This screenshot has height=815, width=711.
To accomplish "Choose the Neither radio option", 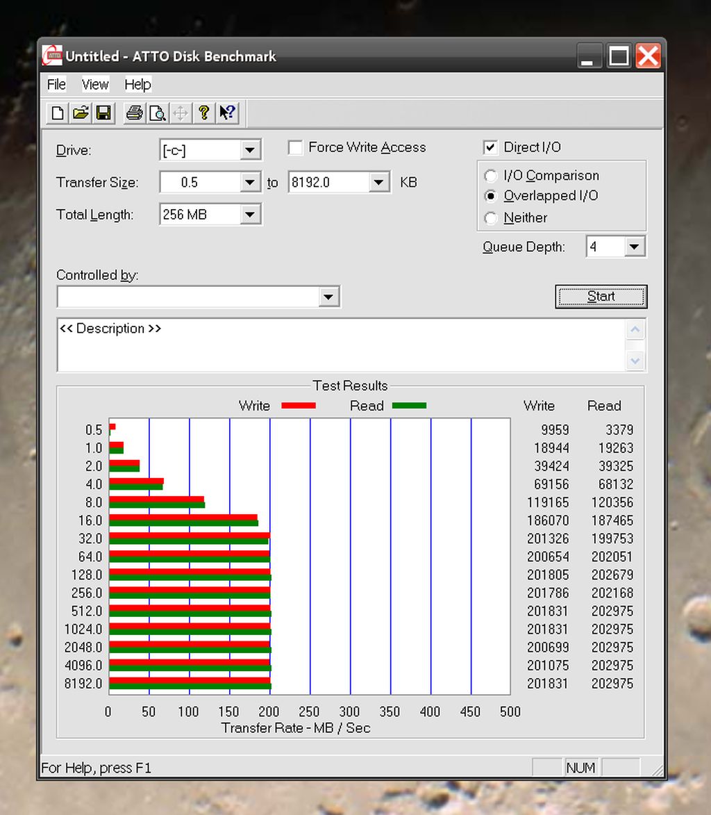I will point(490,217).
